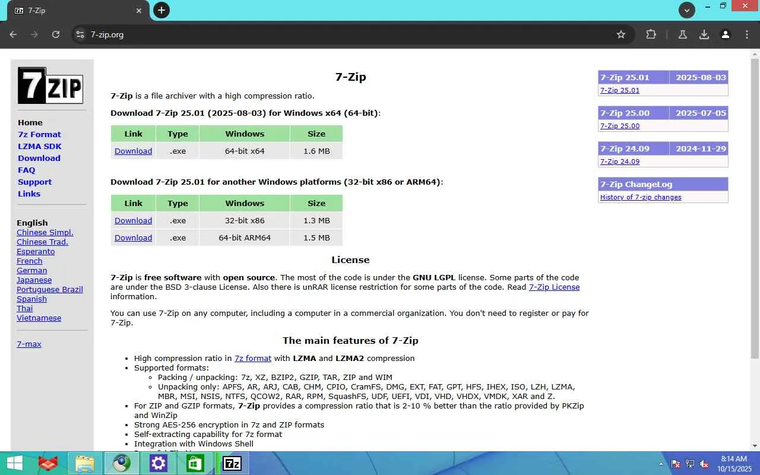Open a new tab with the plus button
The width and height of the screenshot is (760, 475).
click(x=161, y=10)
